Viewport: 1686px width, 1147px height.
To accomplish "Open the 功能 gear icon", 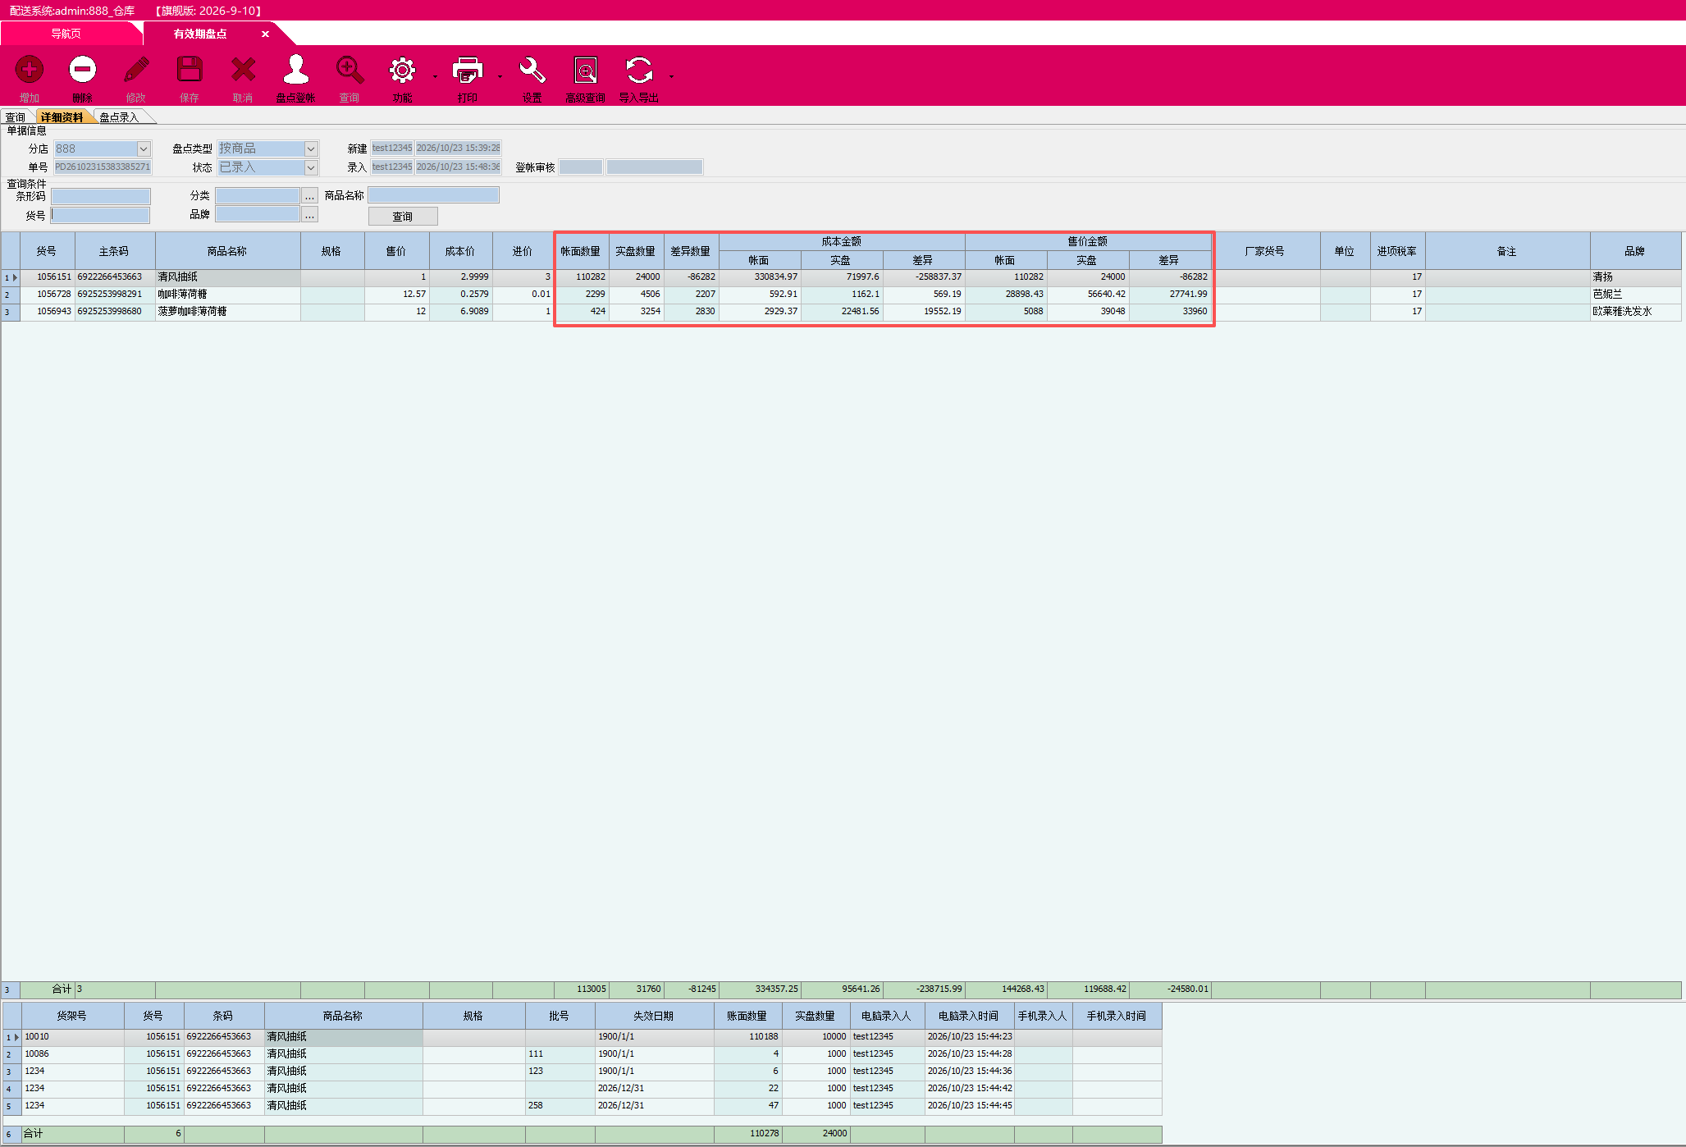I will [x=402, y=70].
